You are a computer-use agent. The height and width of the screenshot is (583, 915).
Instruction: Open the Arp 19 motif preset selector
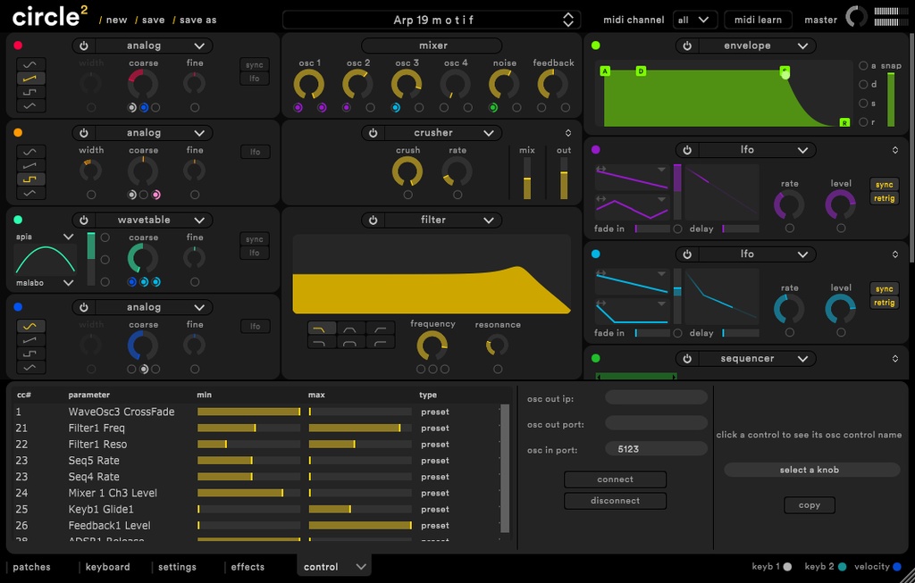tap(430, 19)
